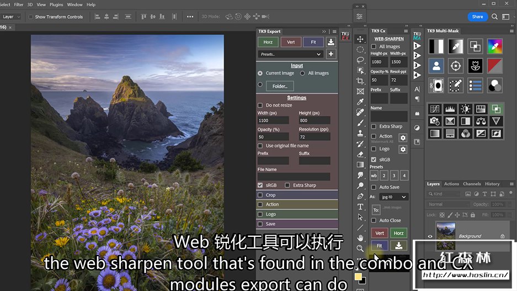Viewport: 517px width, 291px height.
Task: Click the blue Share button
Action: click(x=477, y=17)
